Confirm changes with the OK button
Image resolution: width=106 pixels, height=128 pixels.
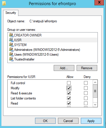coord(45,121)
